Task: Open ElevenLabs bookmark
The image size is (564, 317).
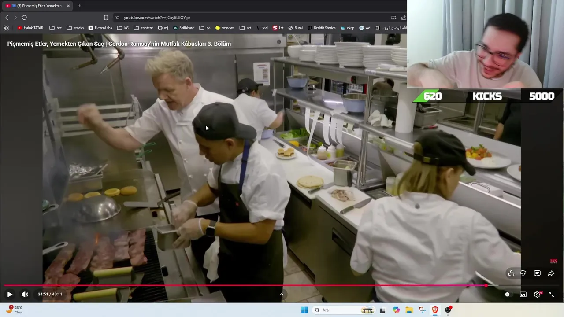Action: pyautogui.click(x=100, y=28)
